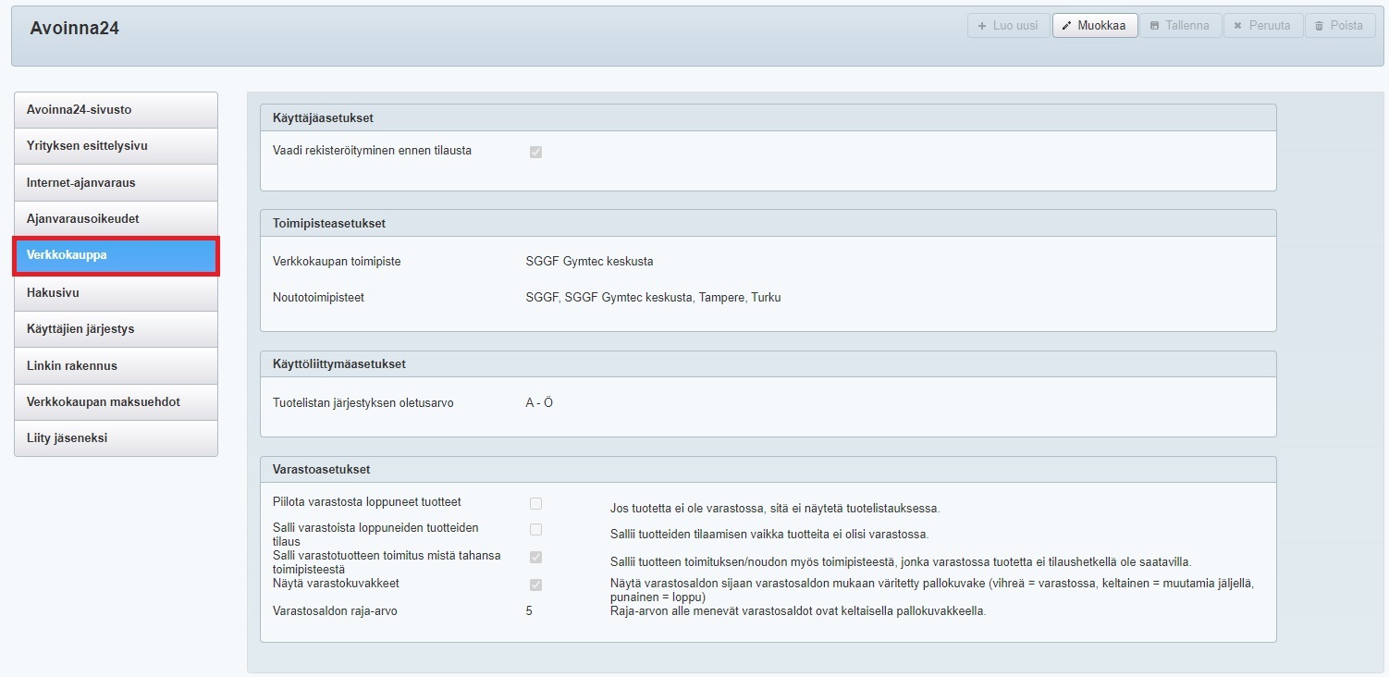Open Käyttäjien järjestys settings
Image resolution: width=1389 pixels, height=677 pixels.
[116, 329]
